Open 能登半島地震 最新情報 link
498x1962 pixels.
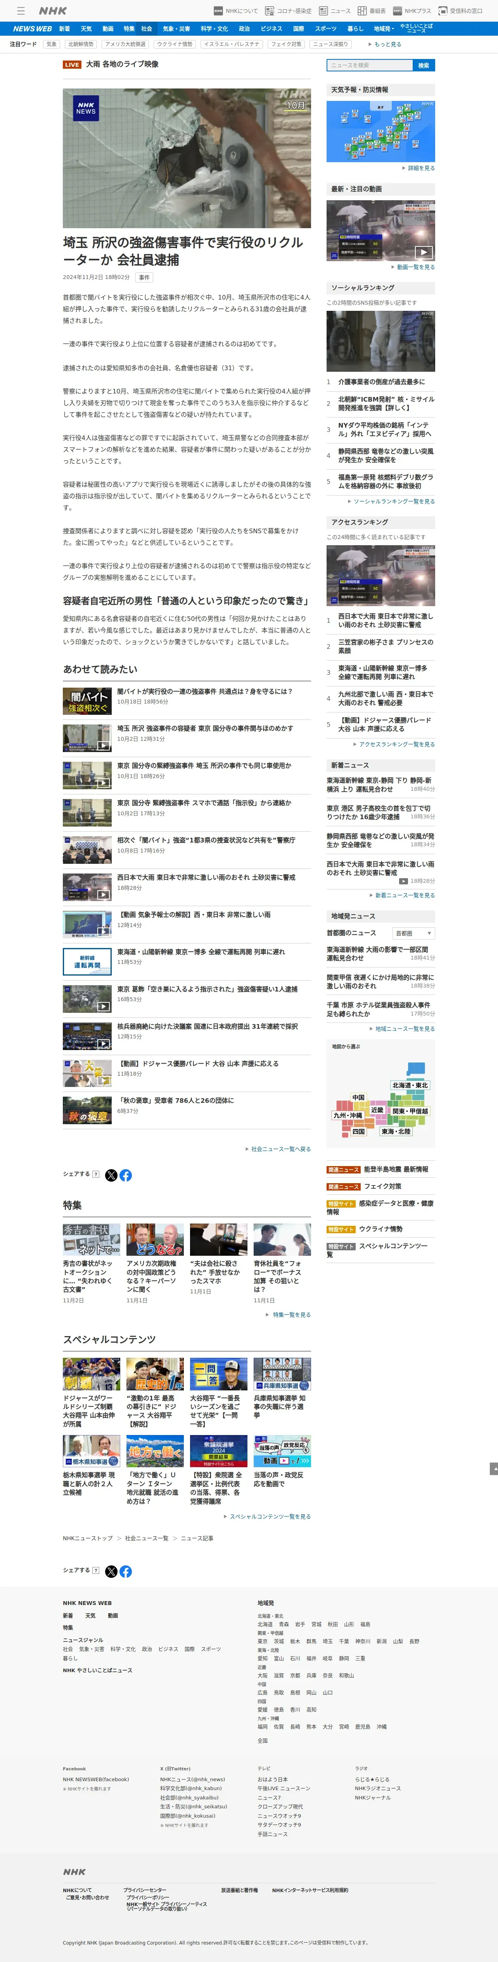click(396, 1169)
